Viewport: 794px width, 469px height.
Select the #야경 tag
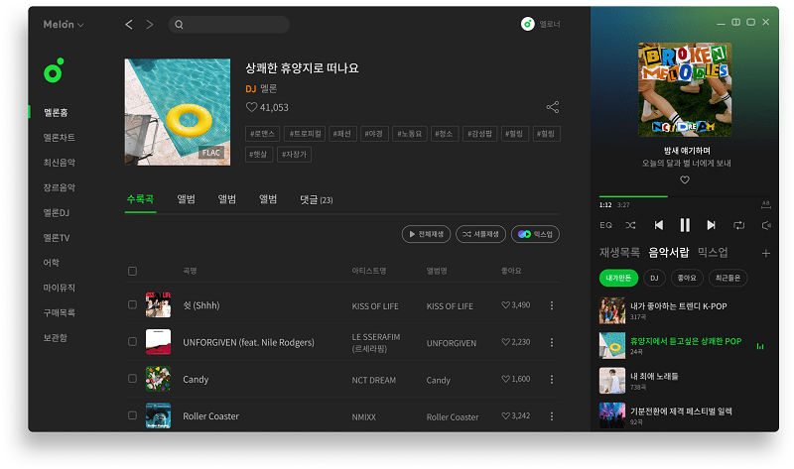374,134
